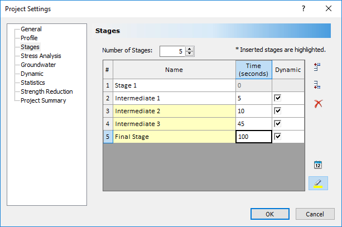Click the red X delete stage icon
Screen dimensions: 342x227
pos(318,104)
